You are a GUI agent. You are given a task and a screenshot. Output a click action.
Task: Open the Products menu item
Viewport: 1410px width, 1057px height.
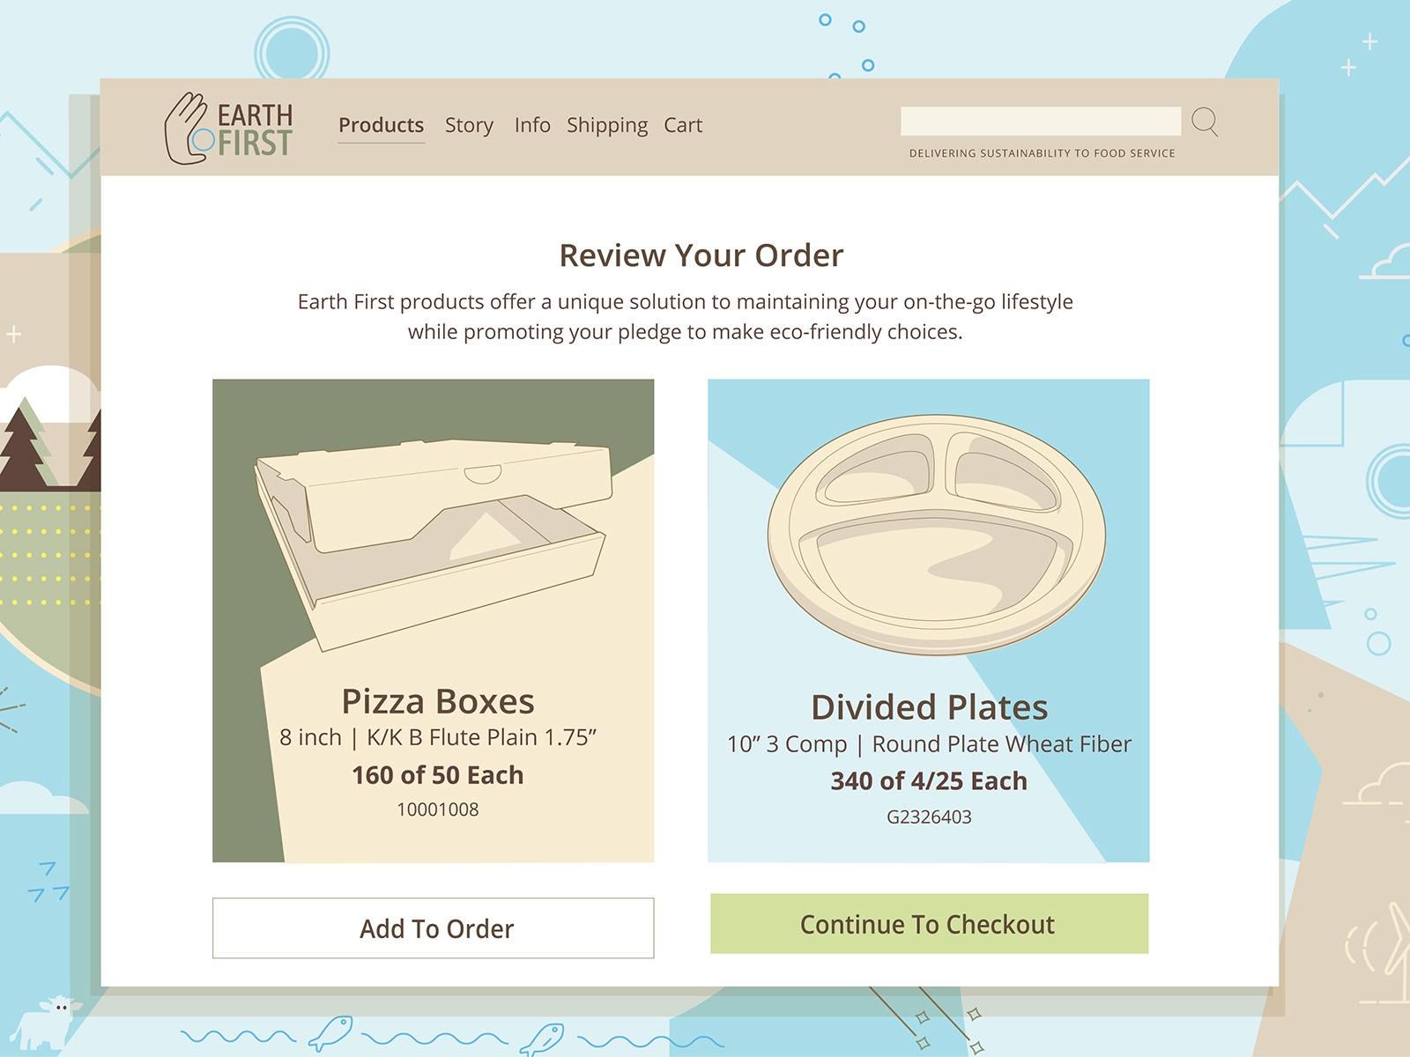(382, 125)
